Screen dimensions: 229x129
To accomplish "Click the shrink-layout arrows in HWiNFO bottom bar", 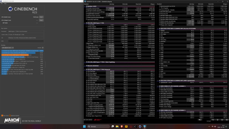I will 90,120.
